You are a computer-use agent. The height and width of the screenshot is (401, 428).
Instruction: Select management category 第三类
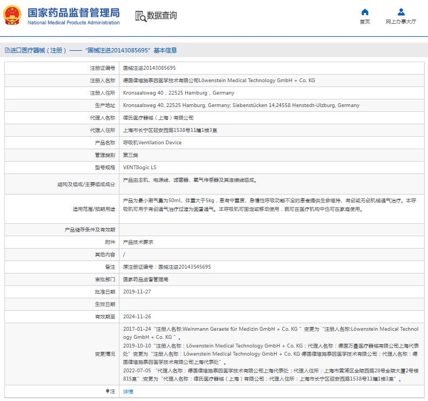pos(130,155)
